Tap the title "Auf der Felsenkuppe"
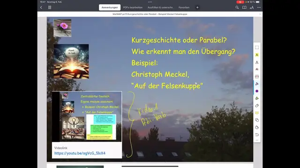Image resolution: width=300 pixels, height=168 pixels. pos(167,86)
